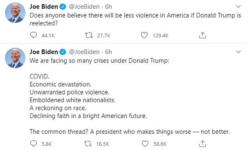Image resolution: width=247 pixels, height=150 pixels.
Task: Retweet the first Joe Biden tweet
Action: click(89, 35)
